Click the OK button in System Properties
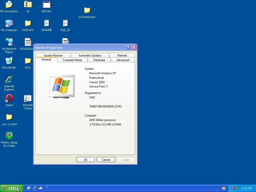The height and width of the screenshot is (192, 256). [85, 160]
